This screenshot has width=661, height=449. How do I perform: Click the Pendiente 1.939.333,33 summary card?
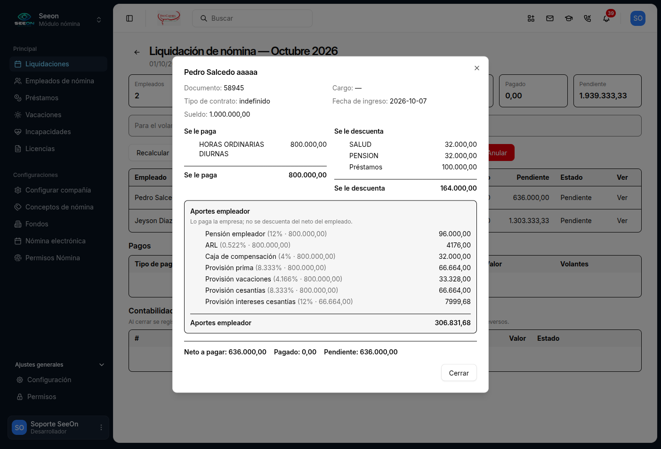pos(607,91)
